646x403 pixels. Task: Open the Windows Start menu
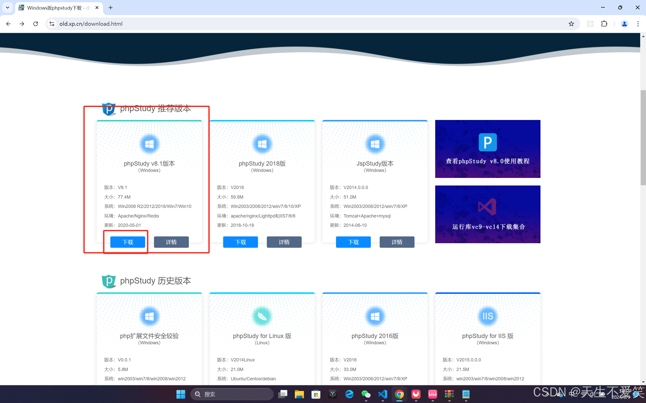181,394
